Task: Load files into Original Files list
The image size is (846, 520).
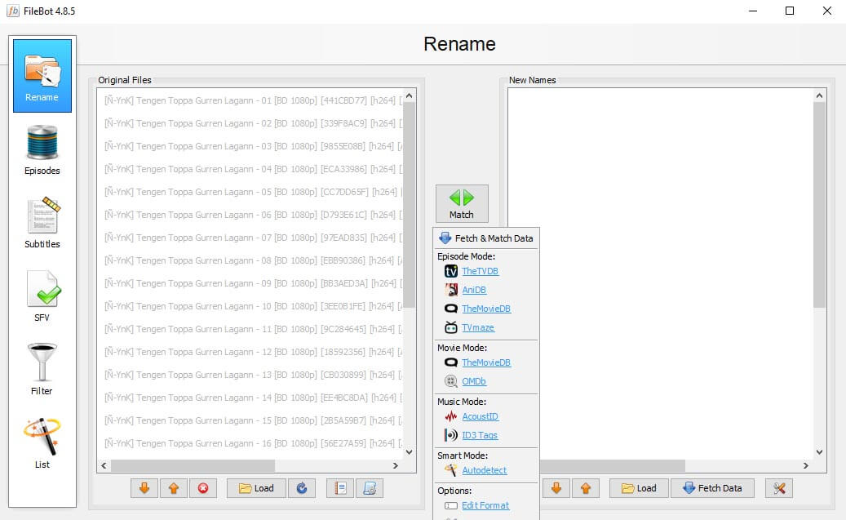Action: click(256, 488)
